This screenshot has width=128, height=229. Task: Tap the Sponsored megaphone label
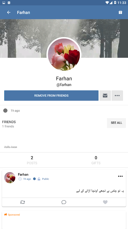click(12, 215)
